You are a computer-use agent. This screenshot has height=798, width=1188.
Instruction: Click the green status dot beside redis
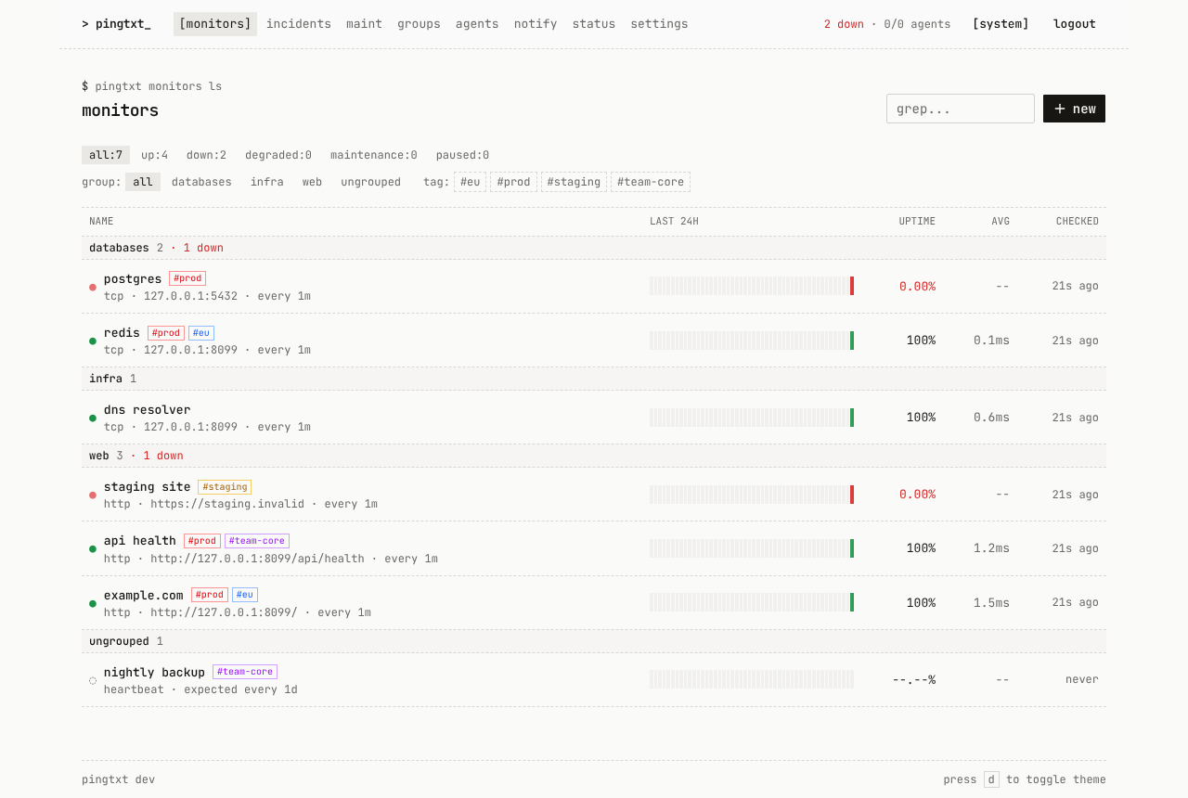click(93, 341)
